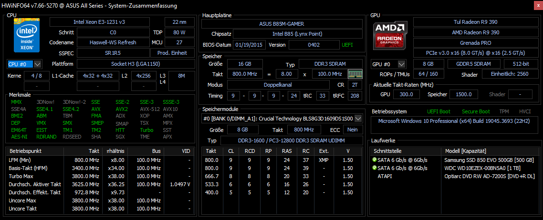
Task: Click the 1.0497 V VID value
Action: [x=180, y=184]
